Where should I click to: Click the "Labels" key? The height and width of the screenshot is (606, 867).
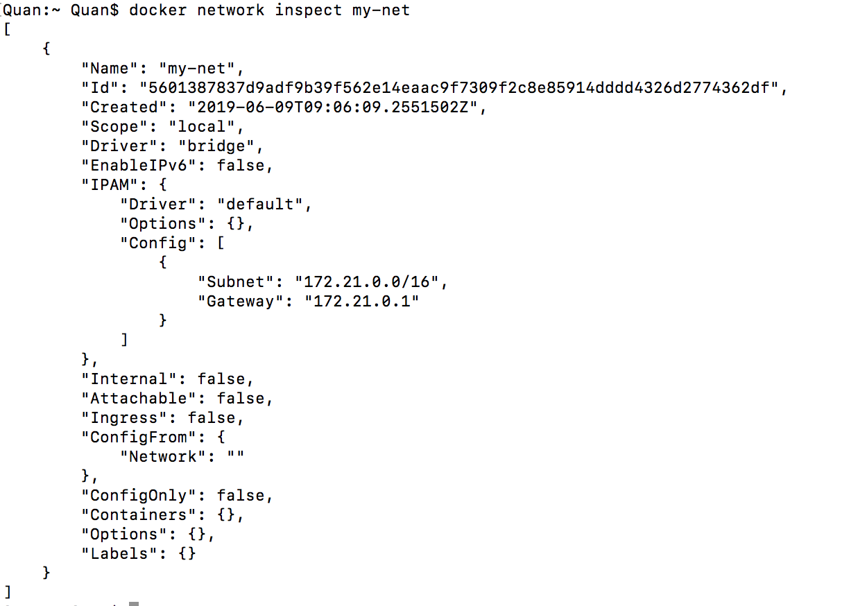(119, 554)
